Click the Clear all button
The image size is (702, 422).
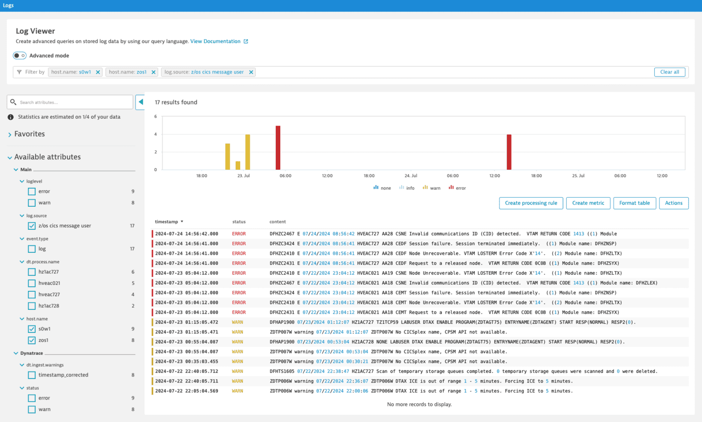coord(670,72)
